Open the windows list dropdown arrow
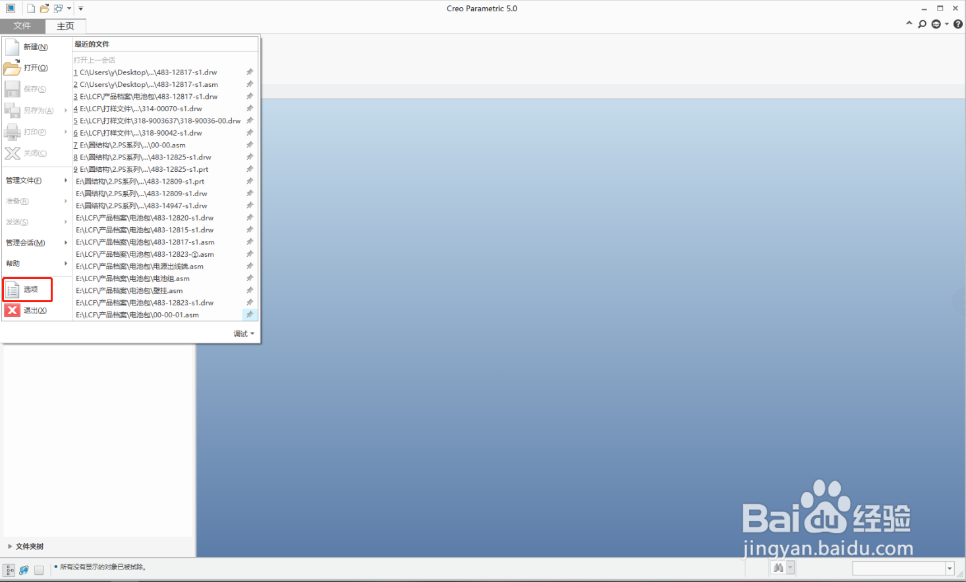This screenshot has height=582, width=966. (69, 9)
